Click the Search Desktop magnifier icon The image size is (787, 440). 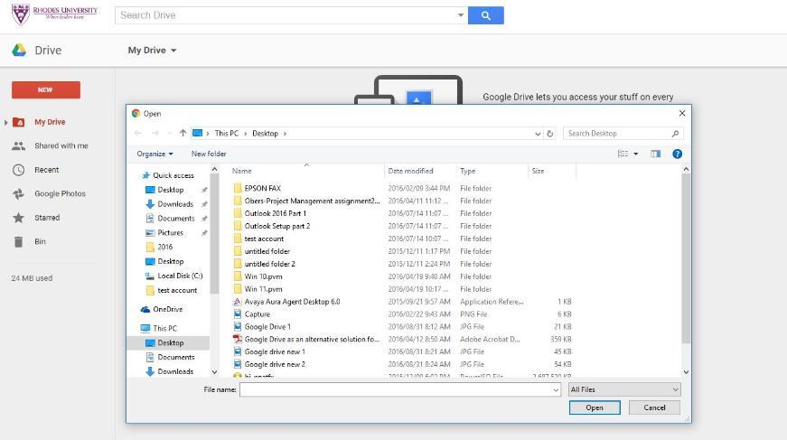point(675,134)
